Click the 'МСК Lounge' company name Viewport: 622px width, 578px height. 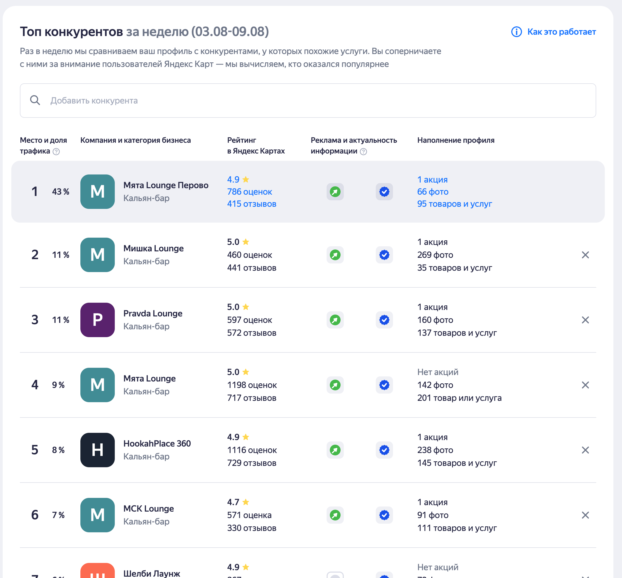pos(149,509)
